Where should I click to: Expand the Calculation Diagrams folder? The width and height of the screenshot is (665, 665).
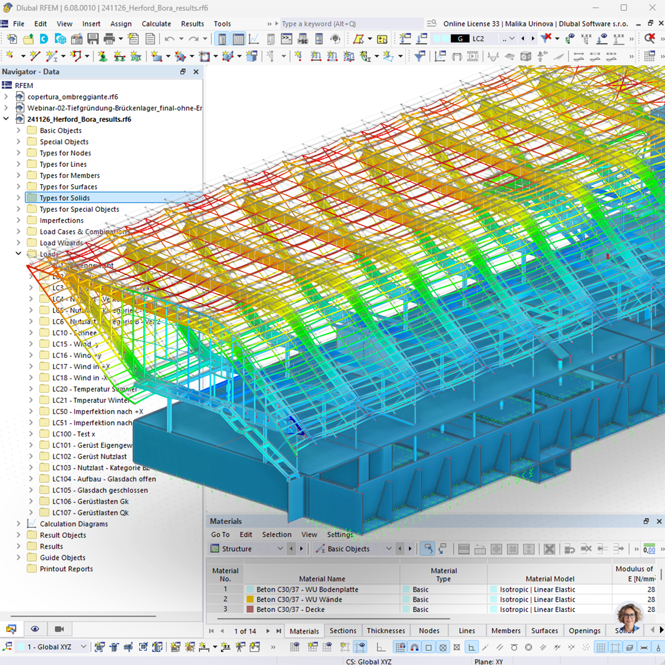(18, 523)
